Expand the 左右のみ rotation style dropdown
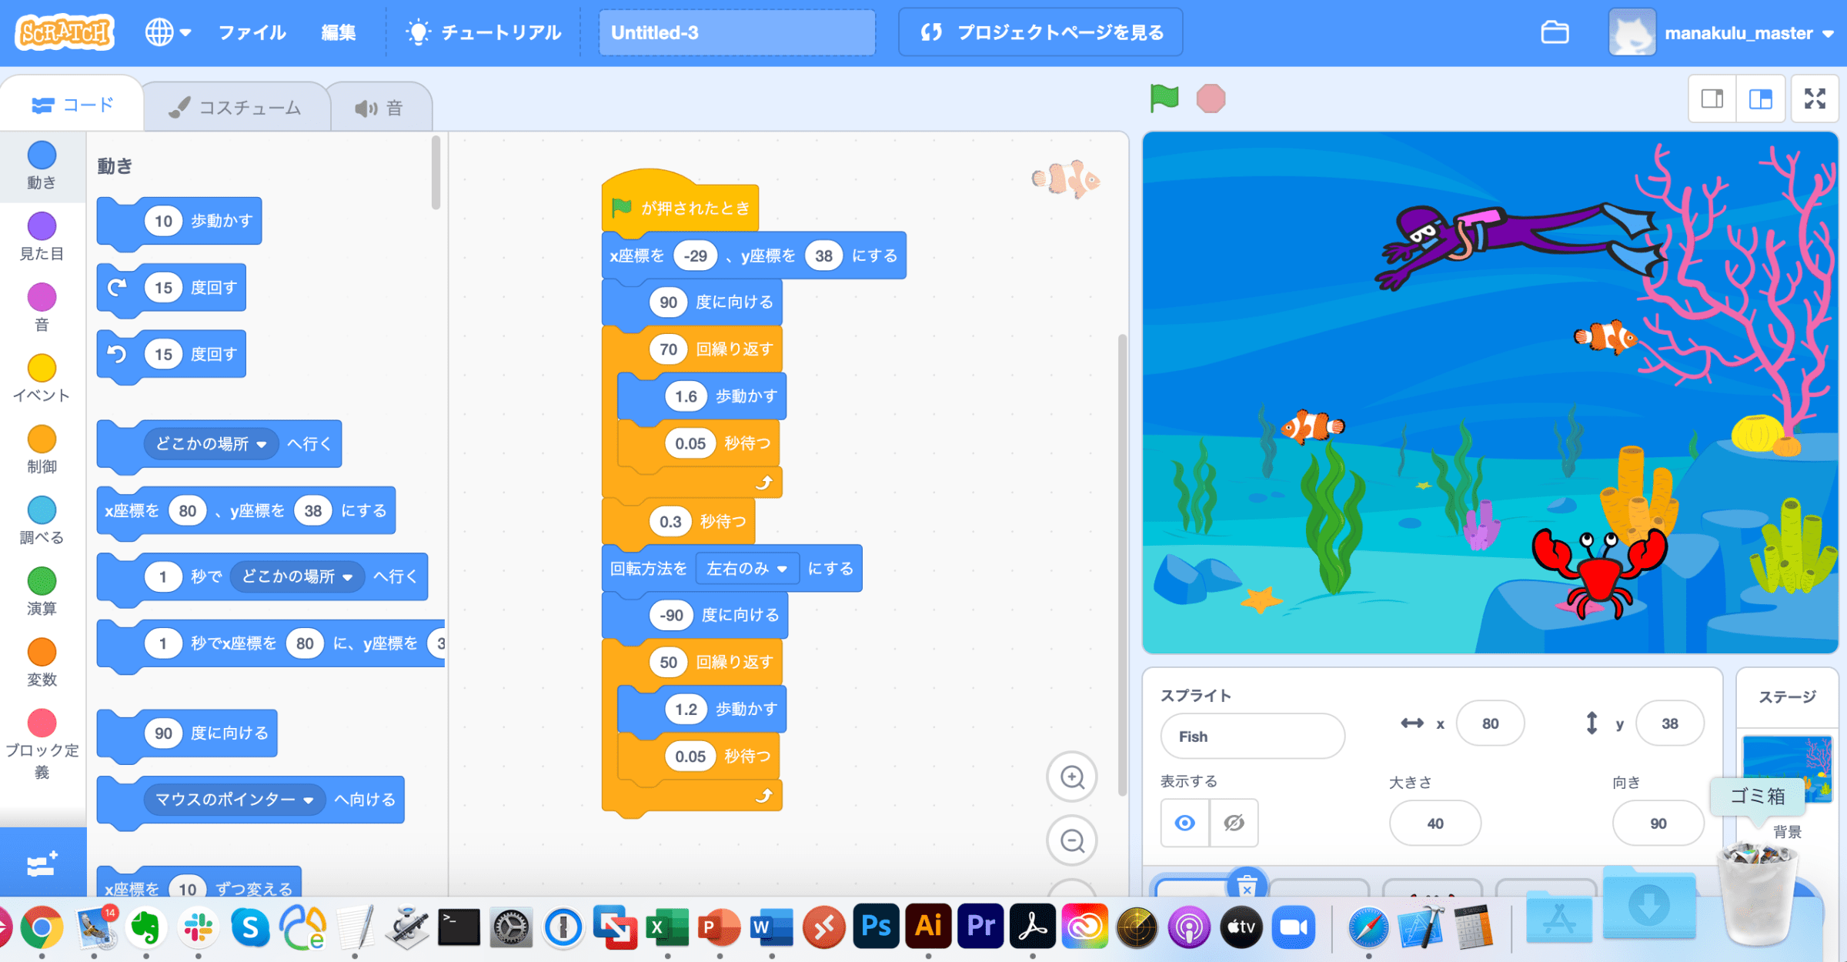 point(746,569)
